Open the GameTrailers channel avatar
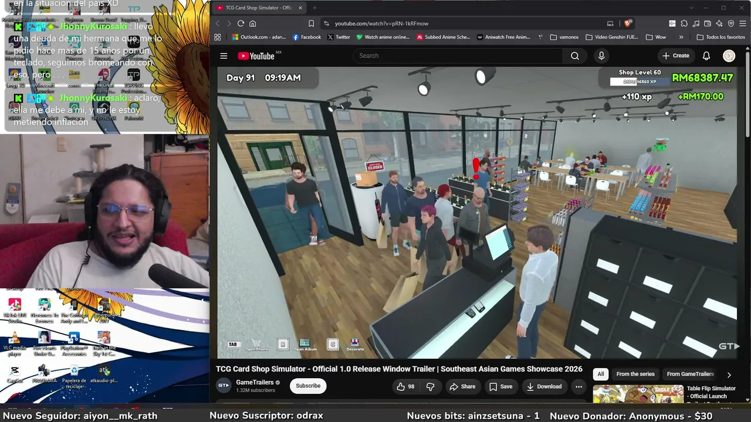Image resolution: width=751 pixels, height=422 pixels. 224,386
